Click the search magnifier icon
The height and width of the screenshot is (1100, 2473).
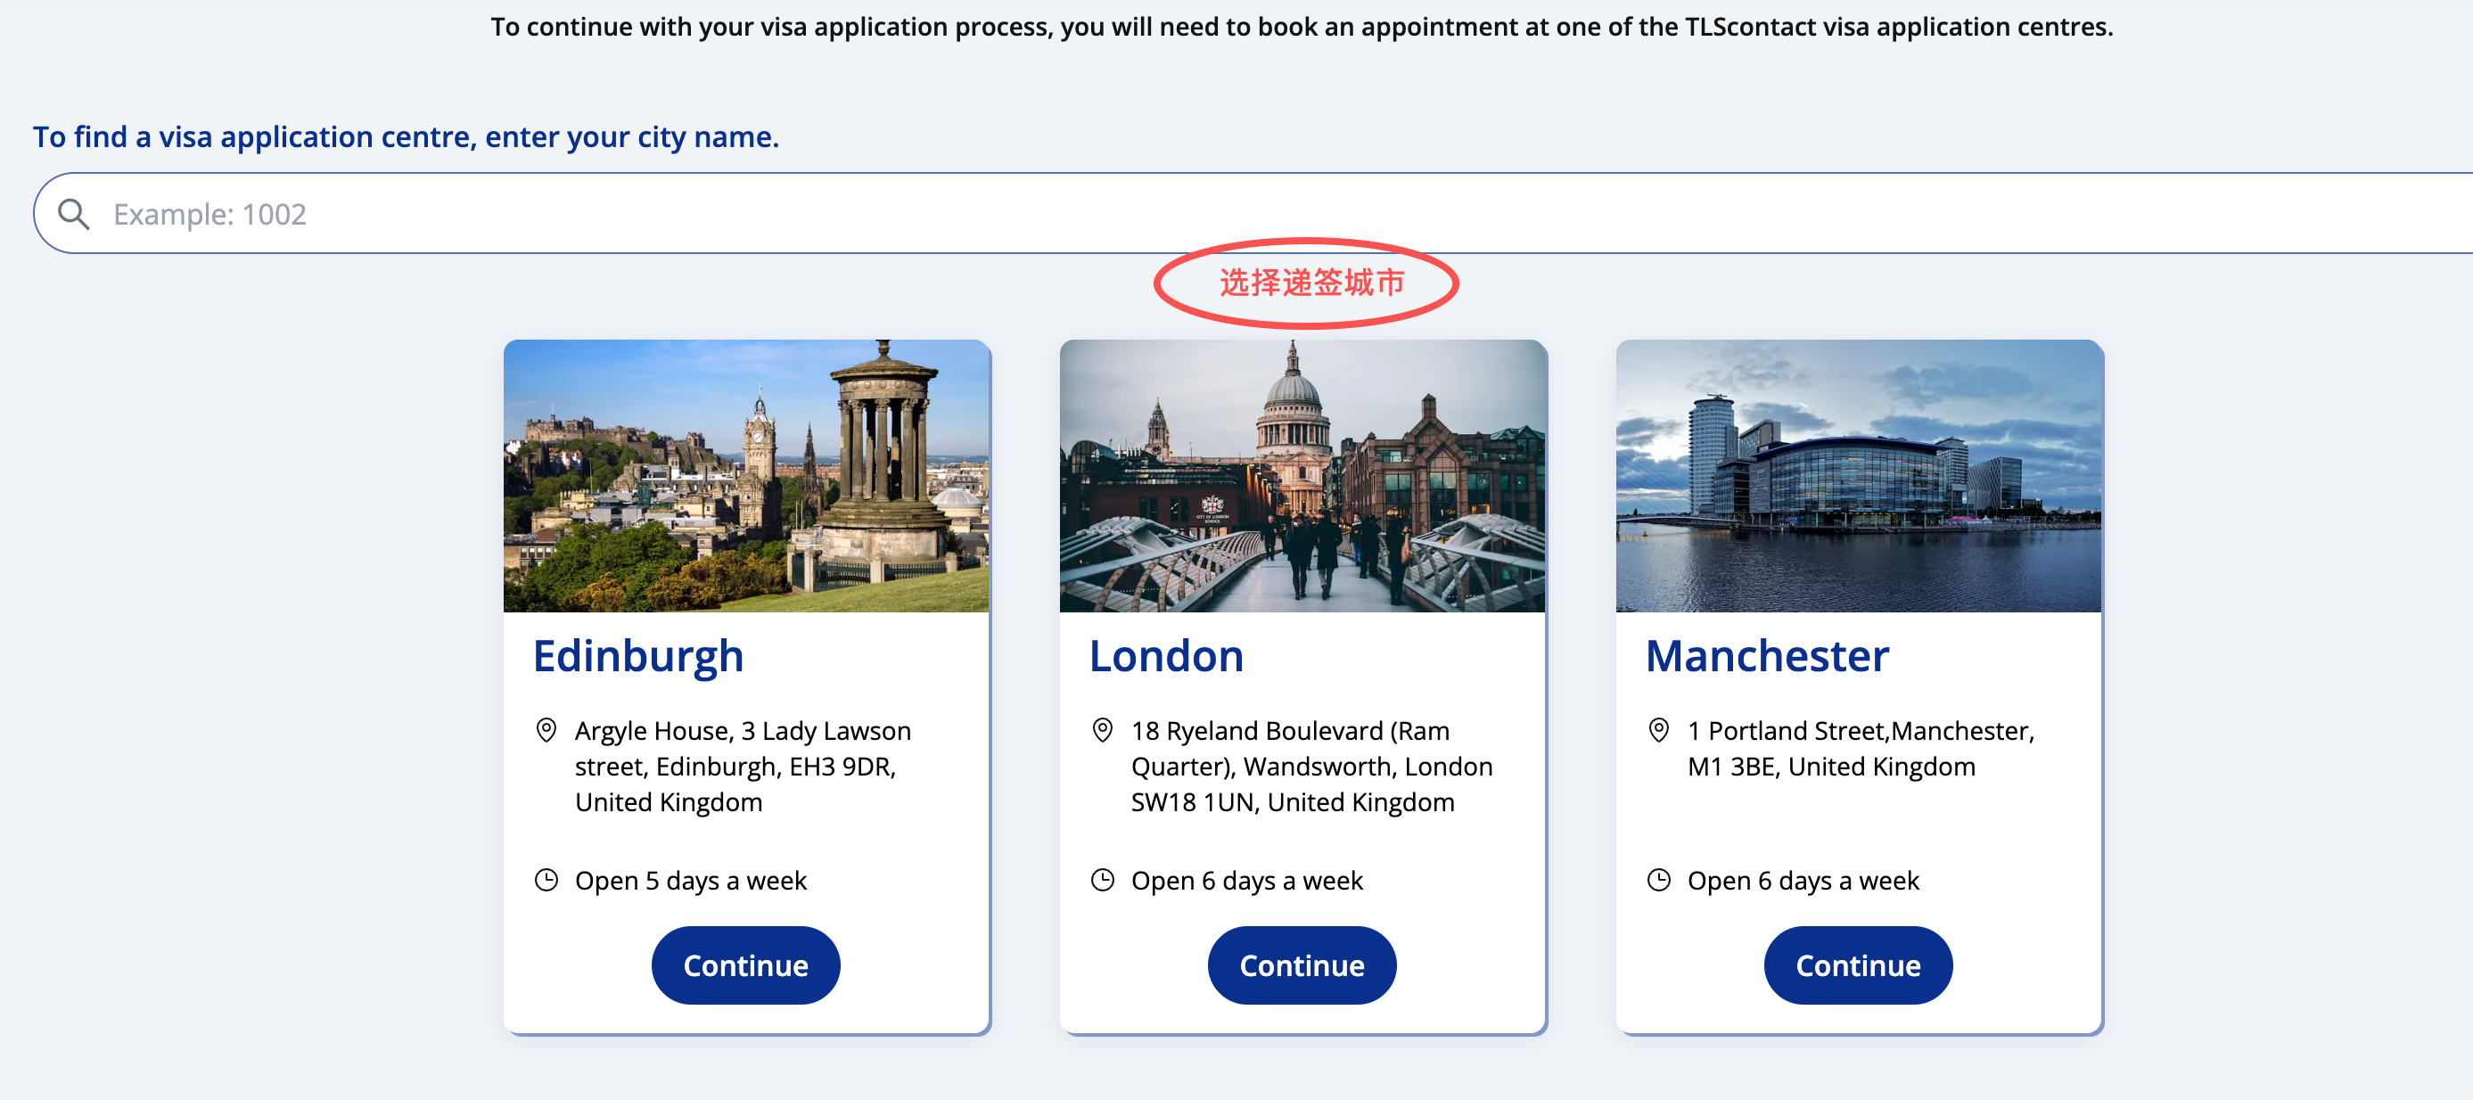point(74,214)
